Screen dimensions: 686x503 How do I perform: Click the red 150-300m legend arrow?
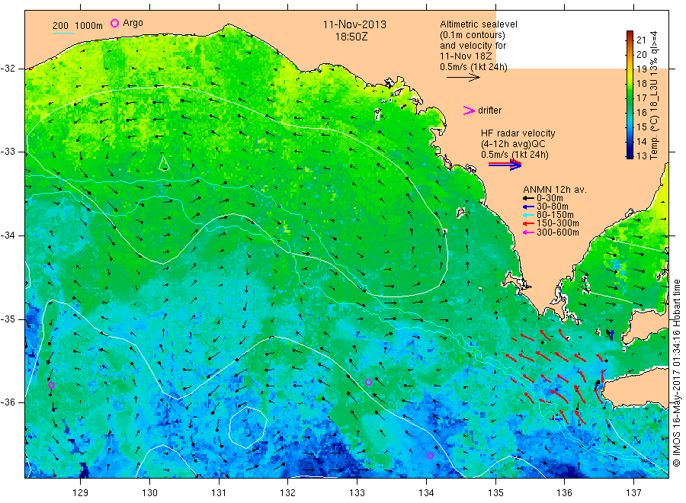click(x=528, y=223)
